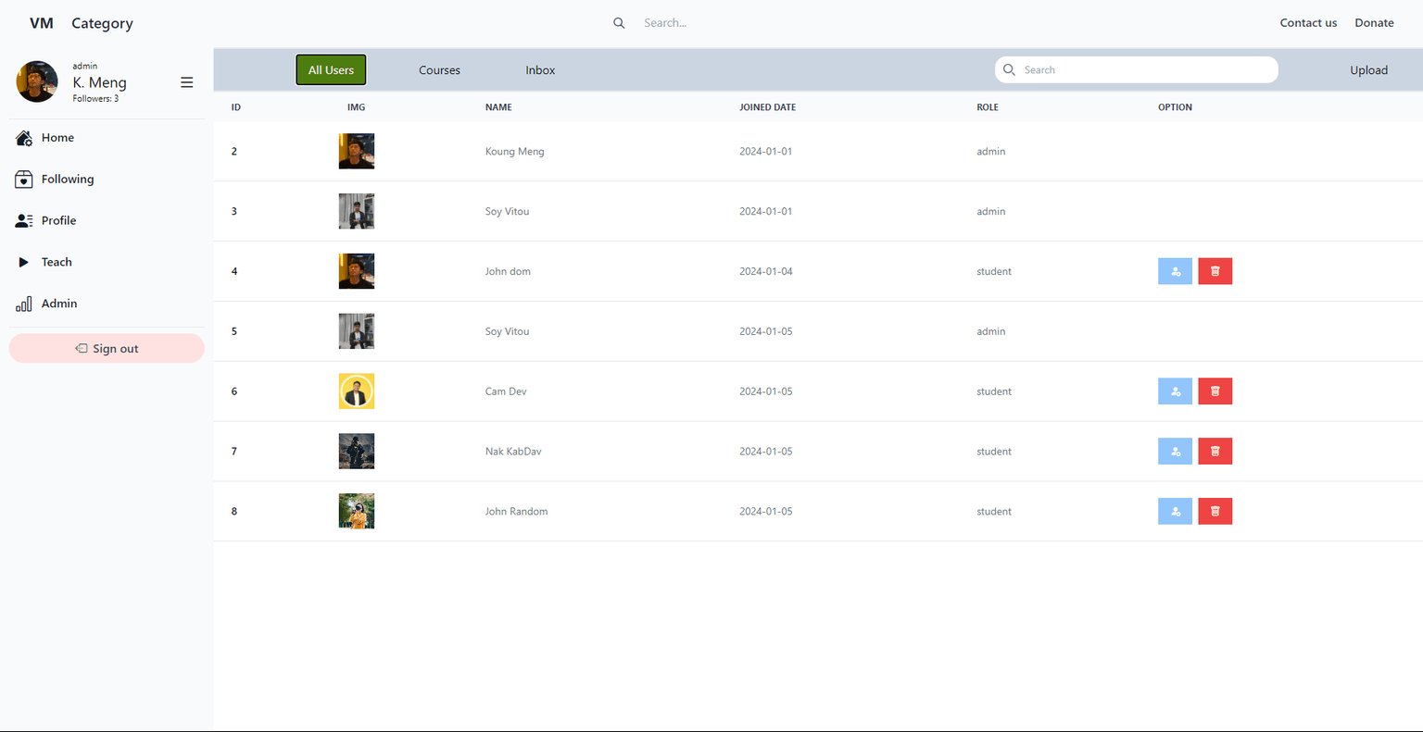Click the Admin bar chart icon
The image size is (1423, 732).
point(24,304)
